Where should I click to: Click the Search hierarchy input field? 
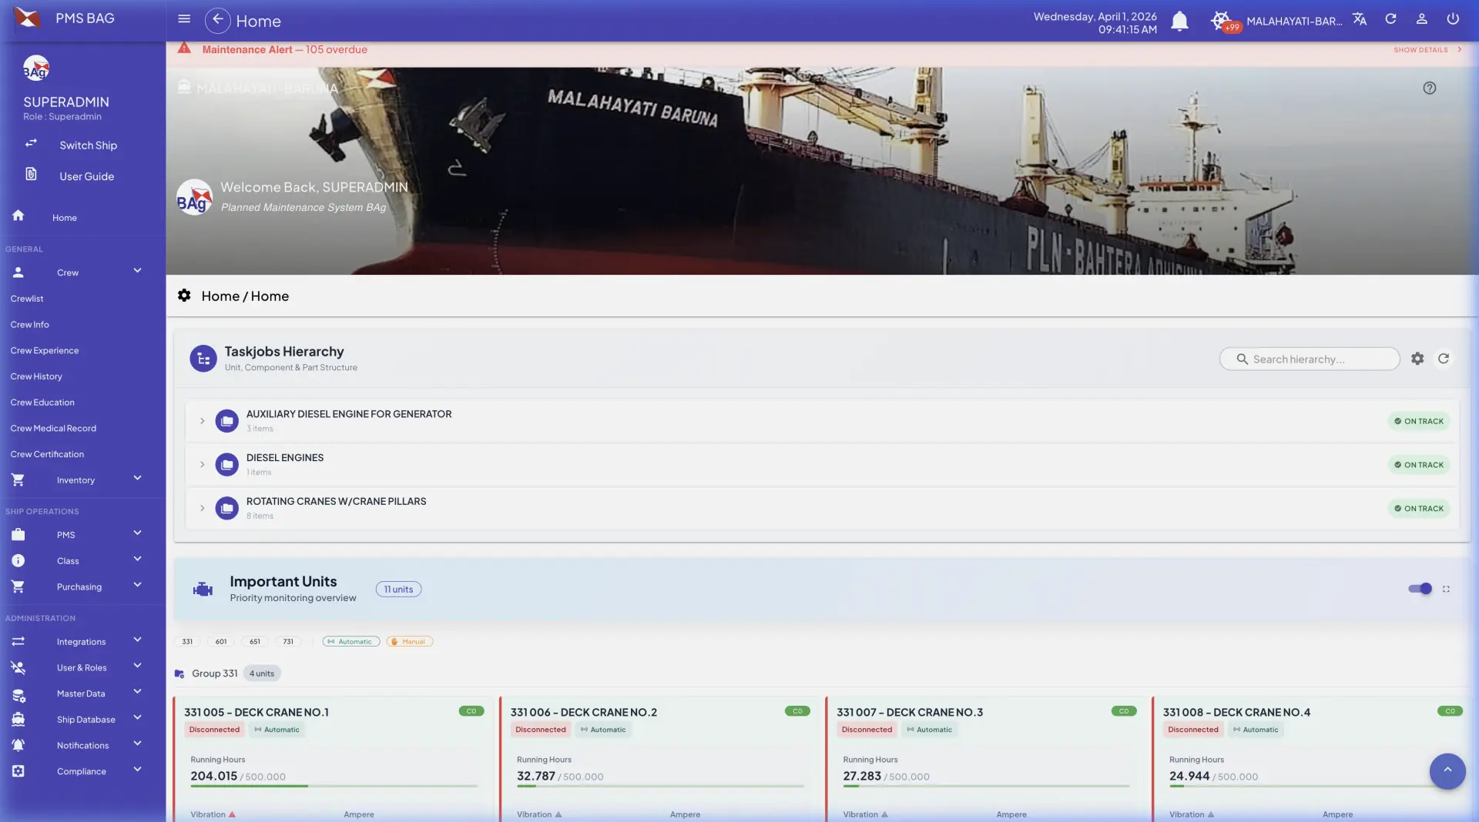pyautogui.click(x=1310, y=359)
